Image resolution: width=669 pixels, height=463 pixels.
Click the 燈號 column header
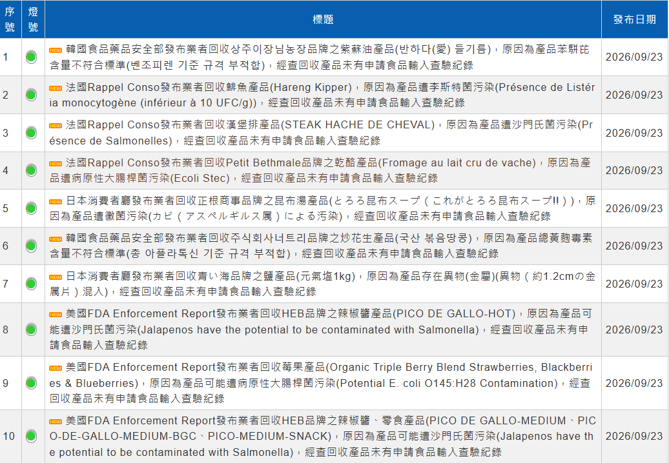tap(33, 19)
